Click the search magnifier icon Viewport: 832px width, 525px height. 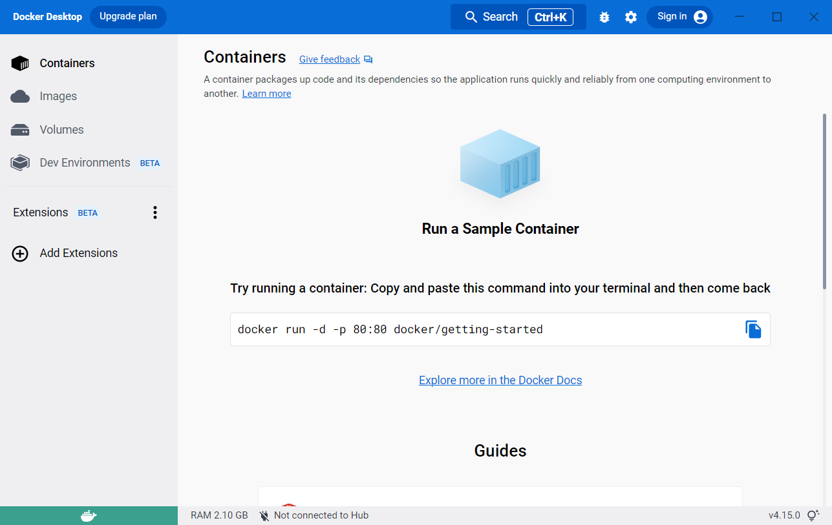coord(471,17)
